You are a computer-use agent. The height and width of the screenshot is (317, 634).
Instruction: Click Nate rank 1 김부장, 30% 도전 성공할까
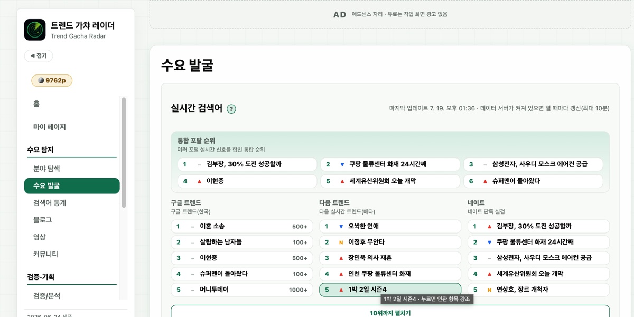538,226
